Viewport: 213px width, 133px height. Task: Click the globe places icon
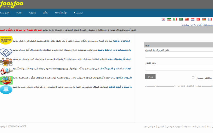(6, 80)
